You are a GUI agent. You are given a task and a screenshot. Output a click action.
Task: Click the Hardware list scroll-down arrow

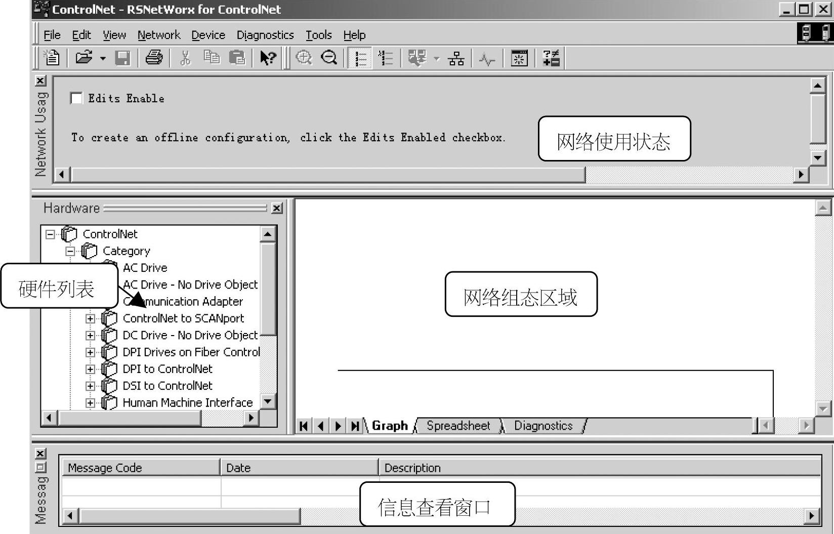pos(268,401)
